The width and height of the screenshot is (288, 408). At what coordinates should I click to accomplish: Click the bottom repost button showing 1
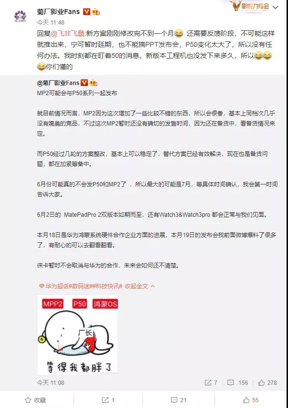click(108, 400)
